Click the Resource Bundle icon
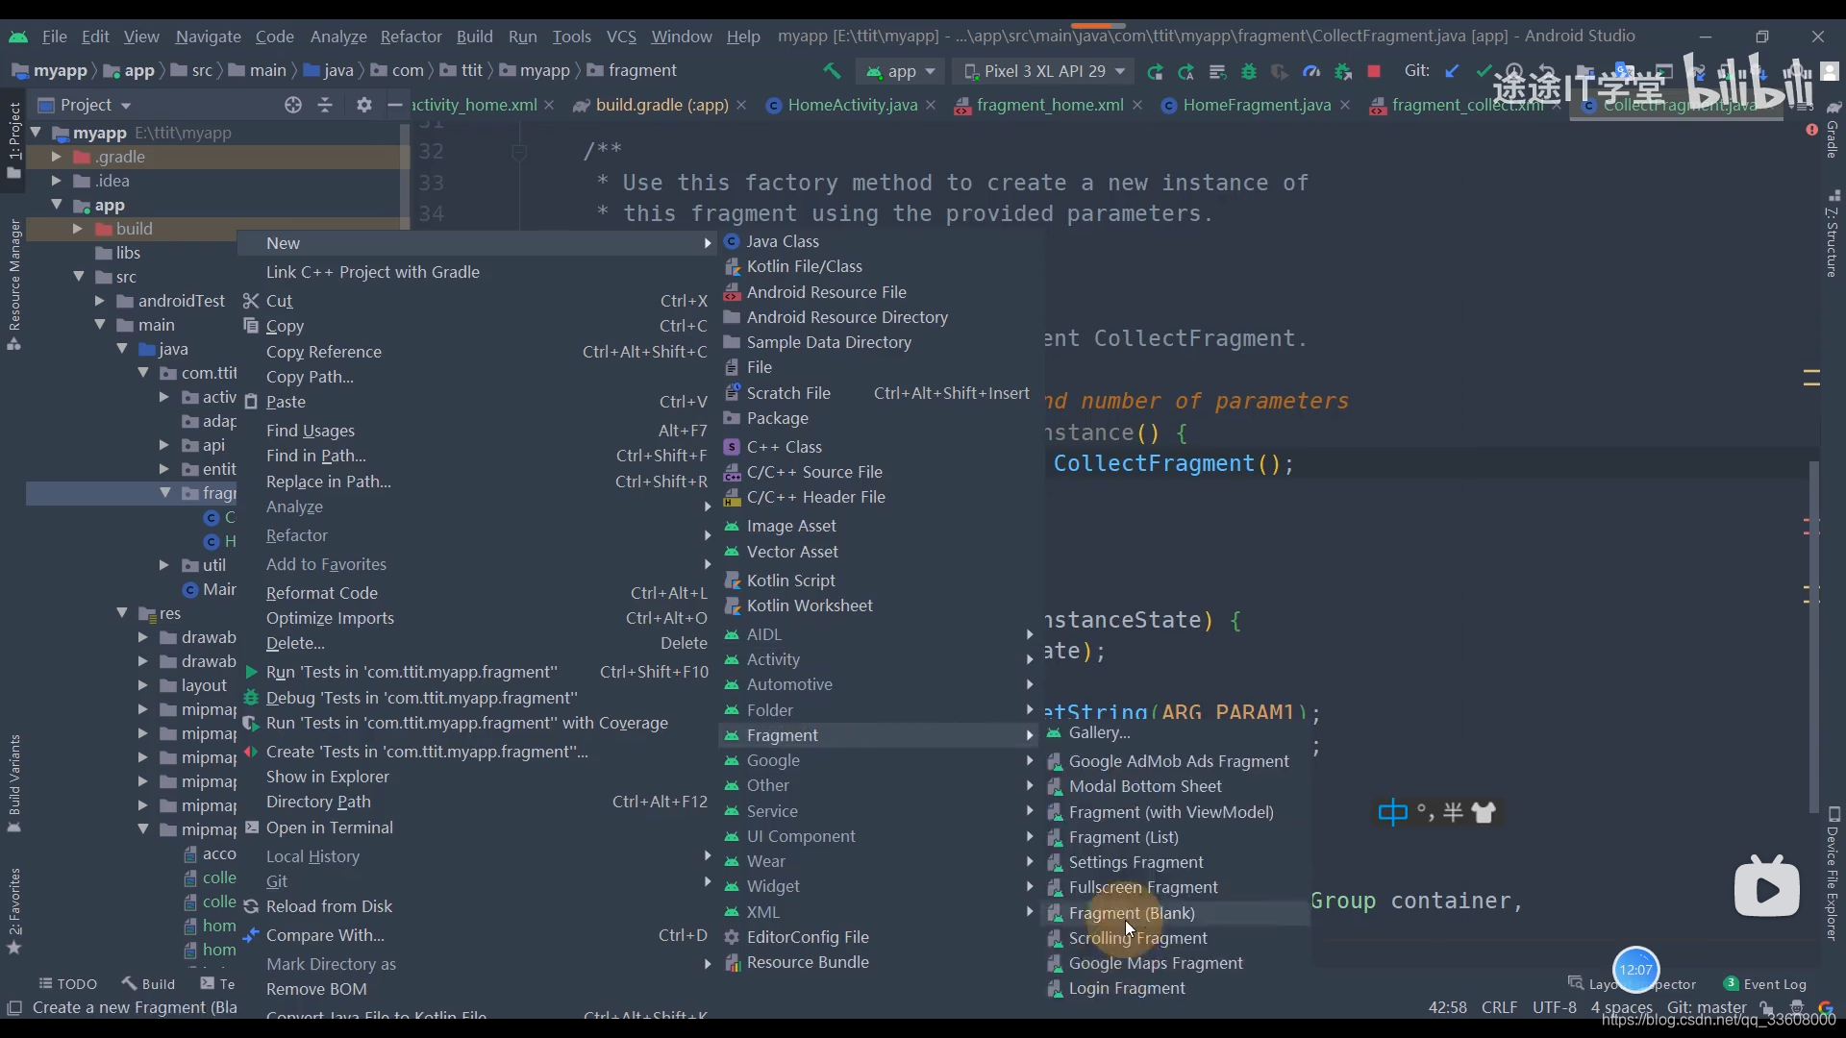The width and height of the screenshot is (1846, 1038). pyautogui.click(x=732, y=962)
